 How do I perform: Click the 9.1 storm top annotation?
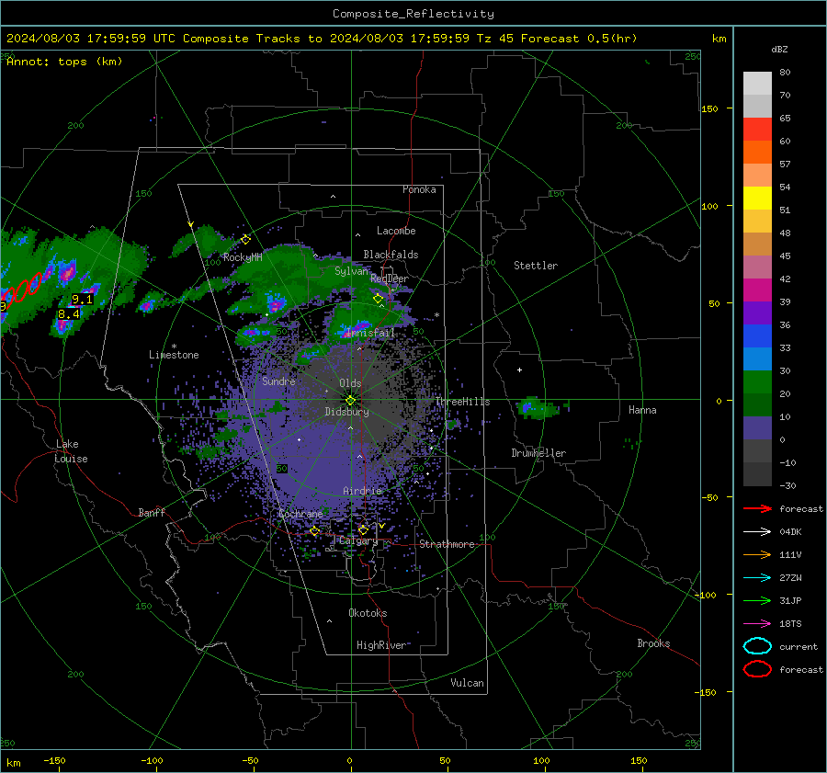click(83, 299)
